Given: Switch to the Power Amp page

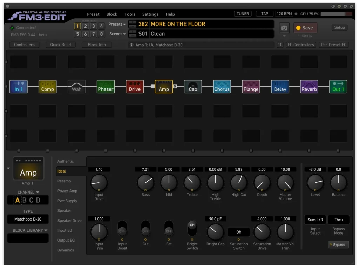Looking at the screenshot, I should click(x=67, y=191).
